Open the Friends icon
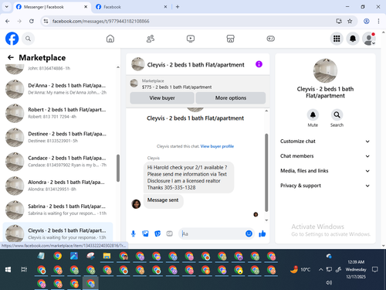 click(151, 39)
